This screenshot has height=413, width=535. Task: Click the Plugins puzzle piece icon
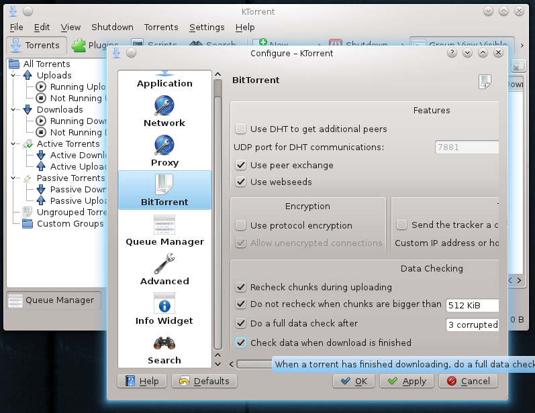(x=79, y=45)
